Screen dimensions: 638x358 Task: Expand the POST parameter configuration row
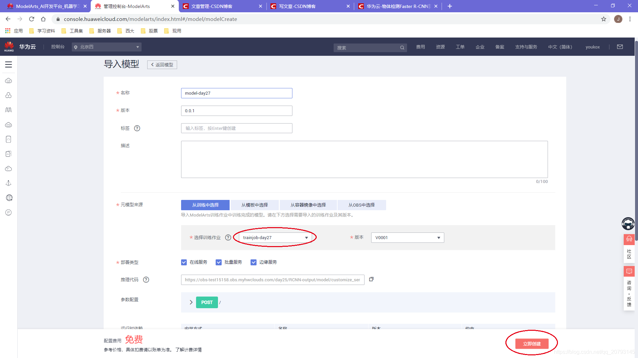[191, 302]
